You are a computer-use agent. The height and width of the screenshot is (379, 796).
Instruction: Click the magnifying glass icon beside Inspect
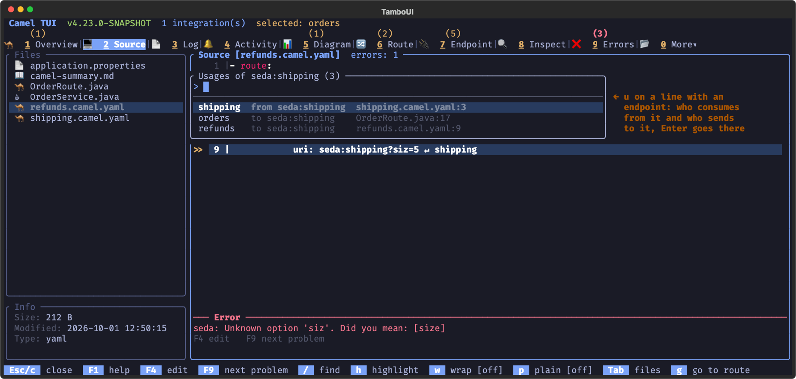(502, 44)
